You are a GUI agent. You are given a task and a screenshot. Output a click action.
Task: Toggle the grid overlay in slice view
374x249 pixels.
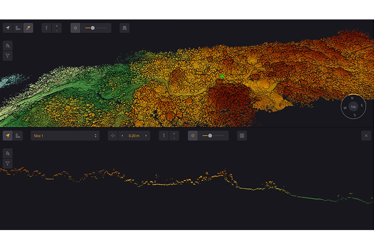[242, 136]
